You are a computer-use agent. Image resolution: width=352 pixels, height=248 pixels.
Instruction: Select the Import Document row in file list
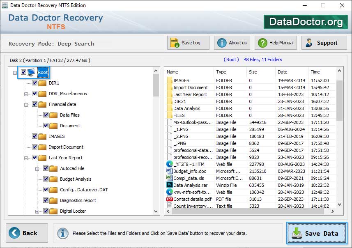point(251,87)
